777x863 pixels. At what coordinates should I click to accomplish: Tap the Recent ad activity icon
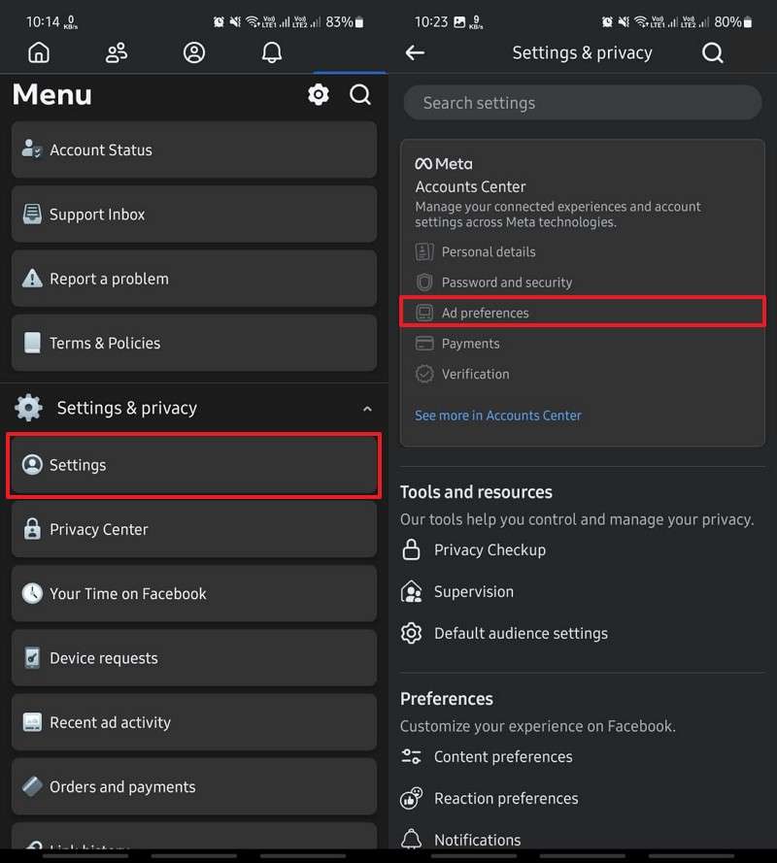32,722
